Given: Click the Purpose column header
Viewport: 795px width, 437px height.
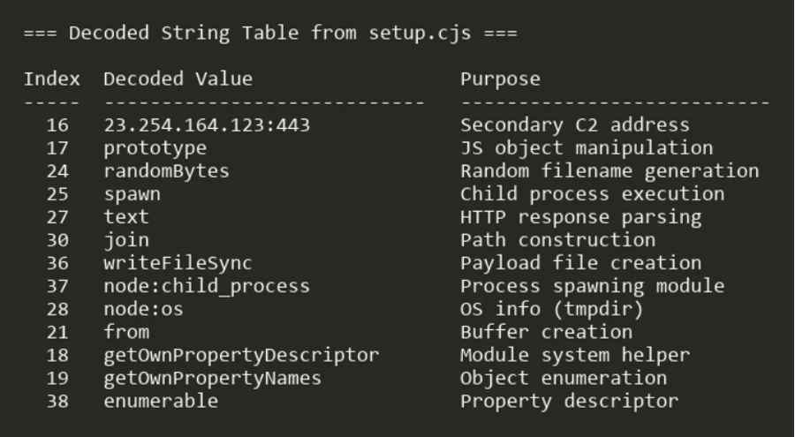Looking at the screenshot, I should coord(500,79).
